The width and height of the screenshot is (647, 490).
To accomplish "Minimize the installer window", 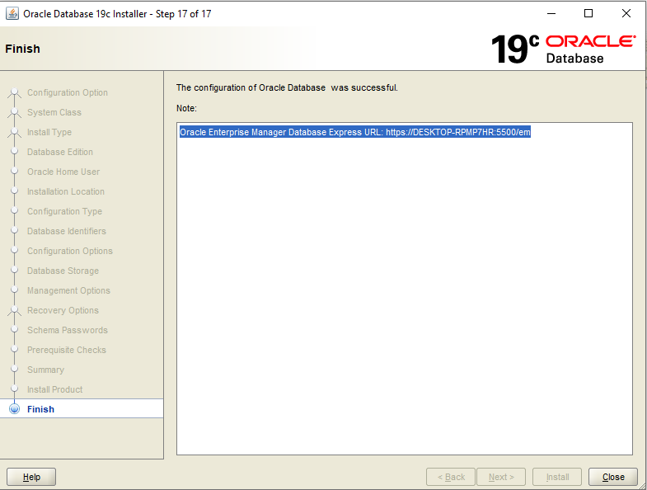I will pos(551,14).
